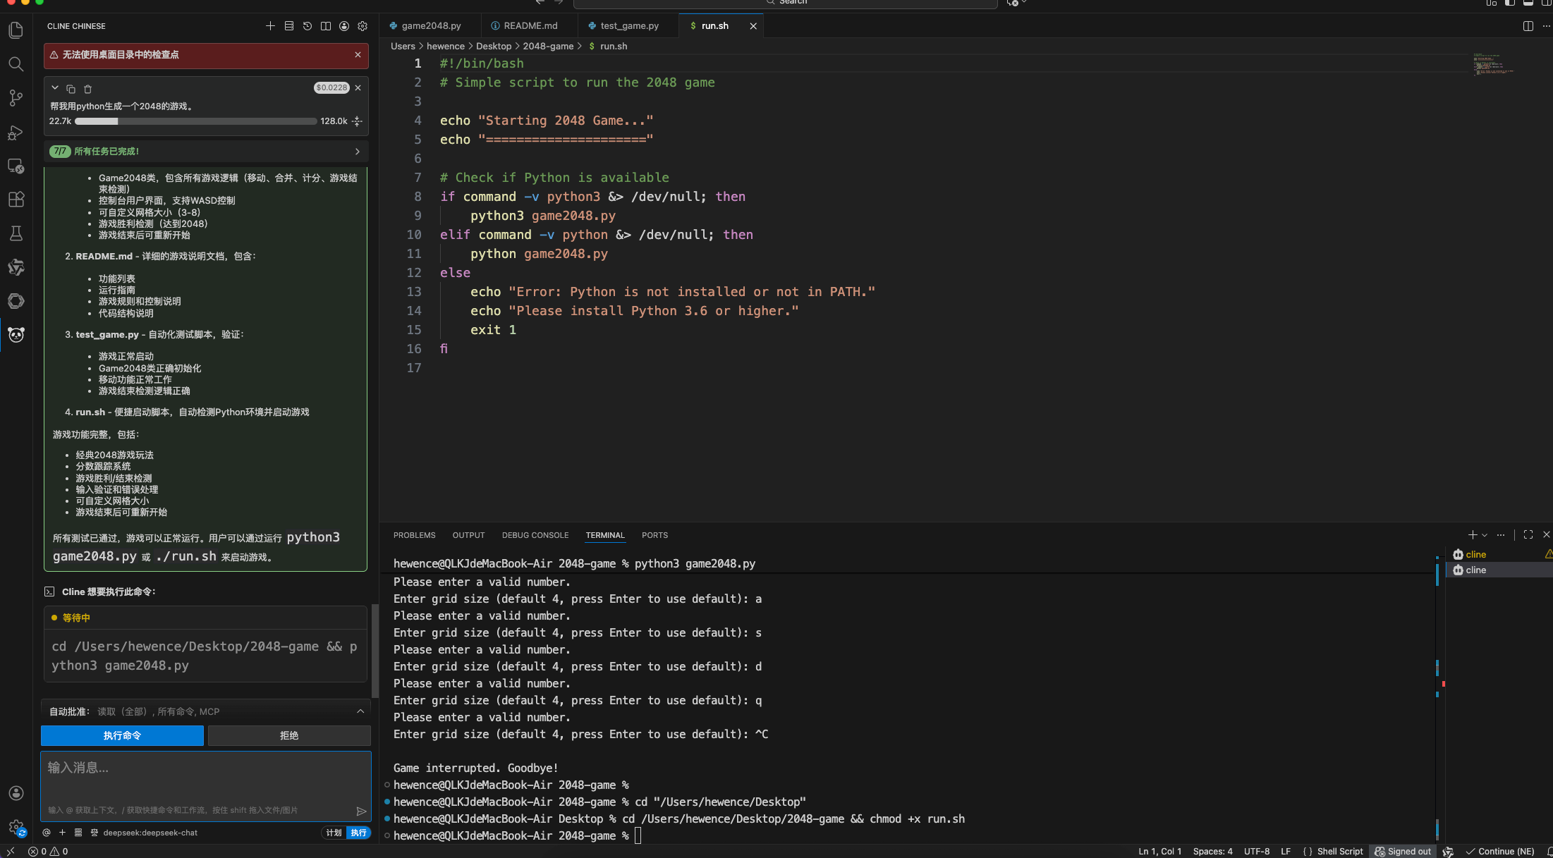Open Cline settings via the gear icon in the panel header
Image resolution: width=1553 pixels, height=858 pixels.
point(363,26)
